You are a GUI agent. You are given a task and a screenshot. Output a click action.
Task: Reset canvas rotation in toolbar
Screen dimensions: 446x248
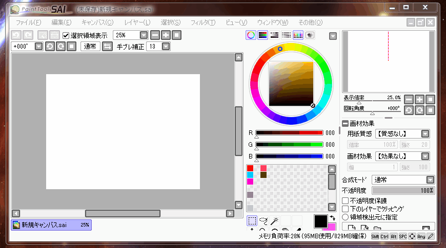[x=72, y=46]
